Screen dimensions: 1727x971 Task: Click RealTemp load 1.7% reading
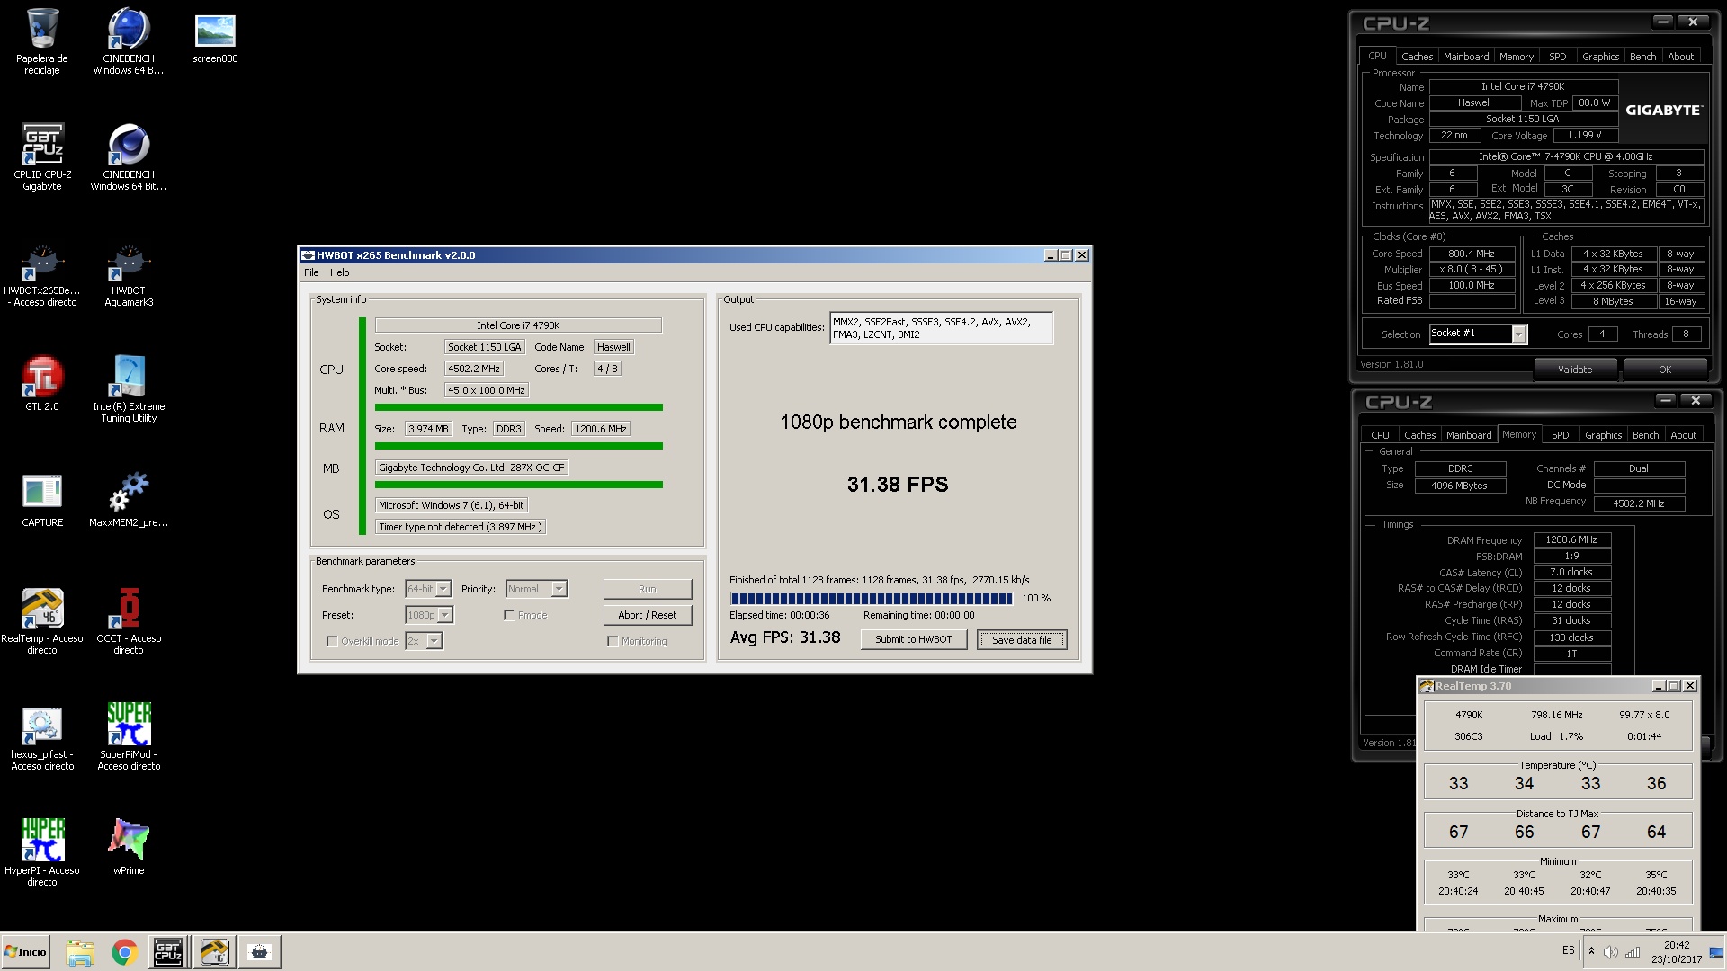(1557, 736)
